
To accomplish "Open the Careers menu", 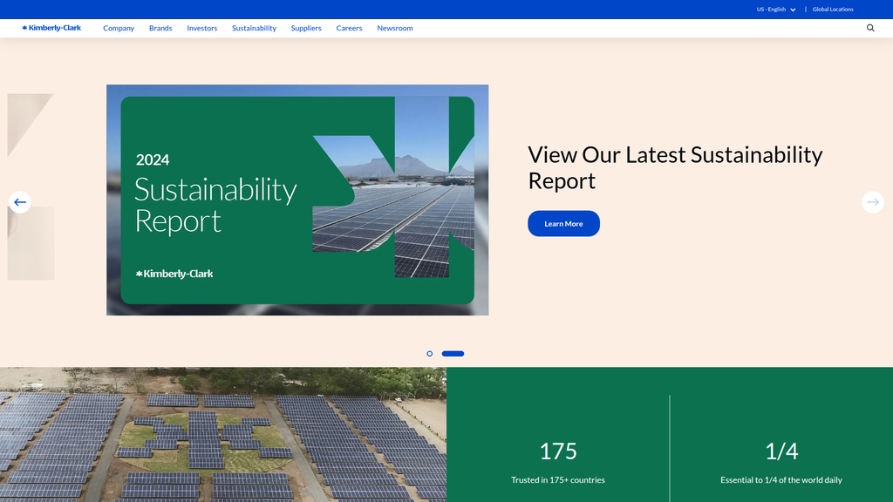I will (349, 28).
